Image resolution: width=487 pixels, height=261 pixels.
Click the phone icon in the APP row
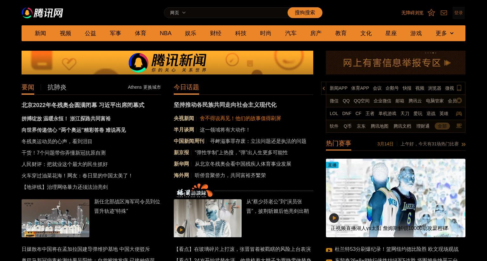(459, 88)
